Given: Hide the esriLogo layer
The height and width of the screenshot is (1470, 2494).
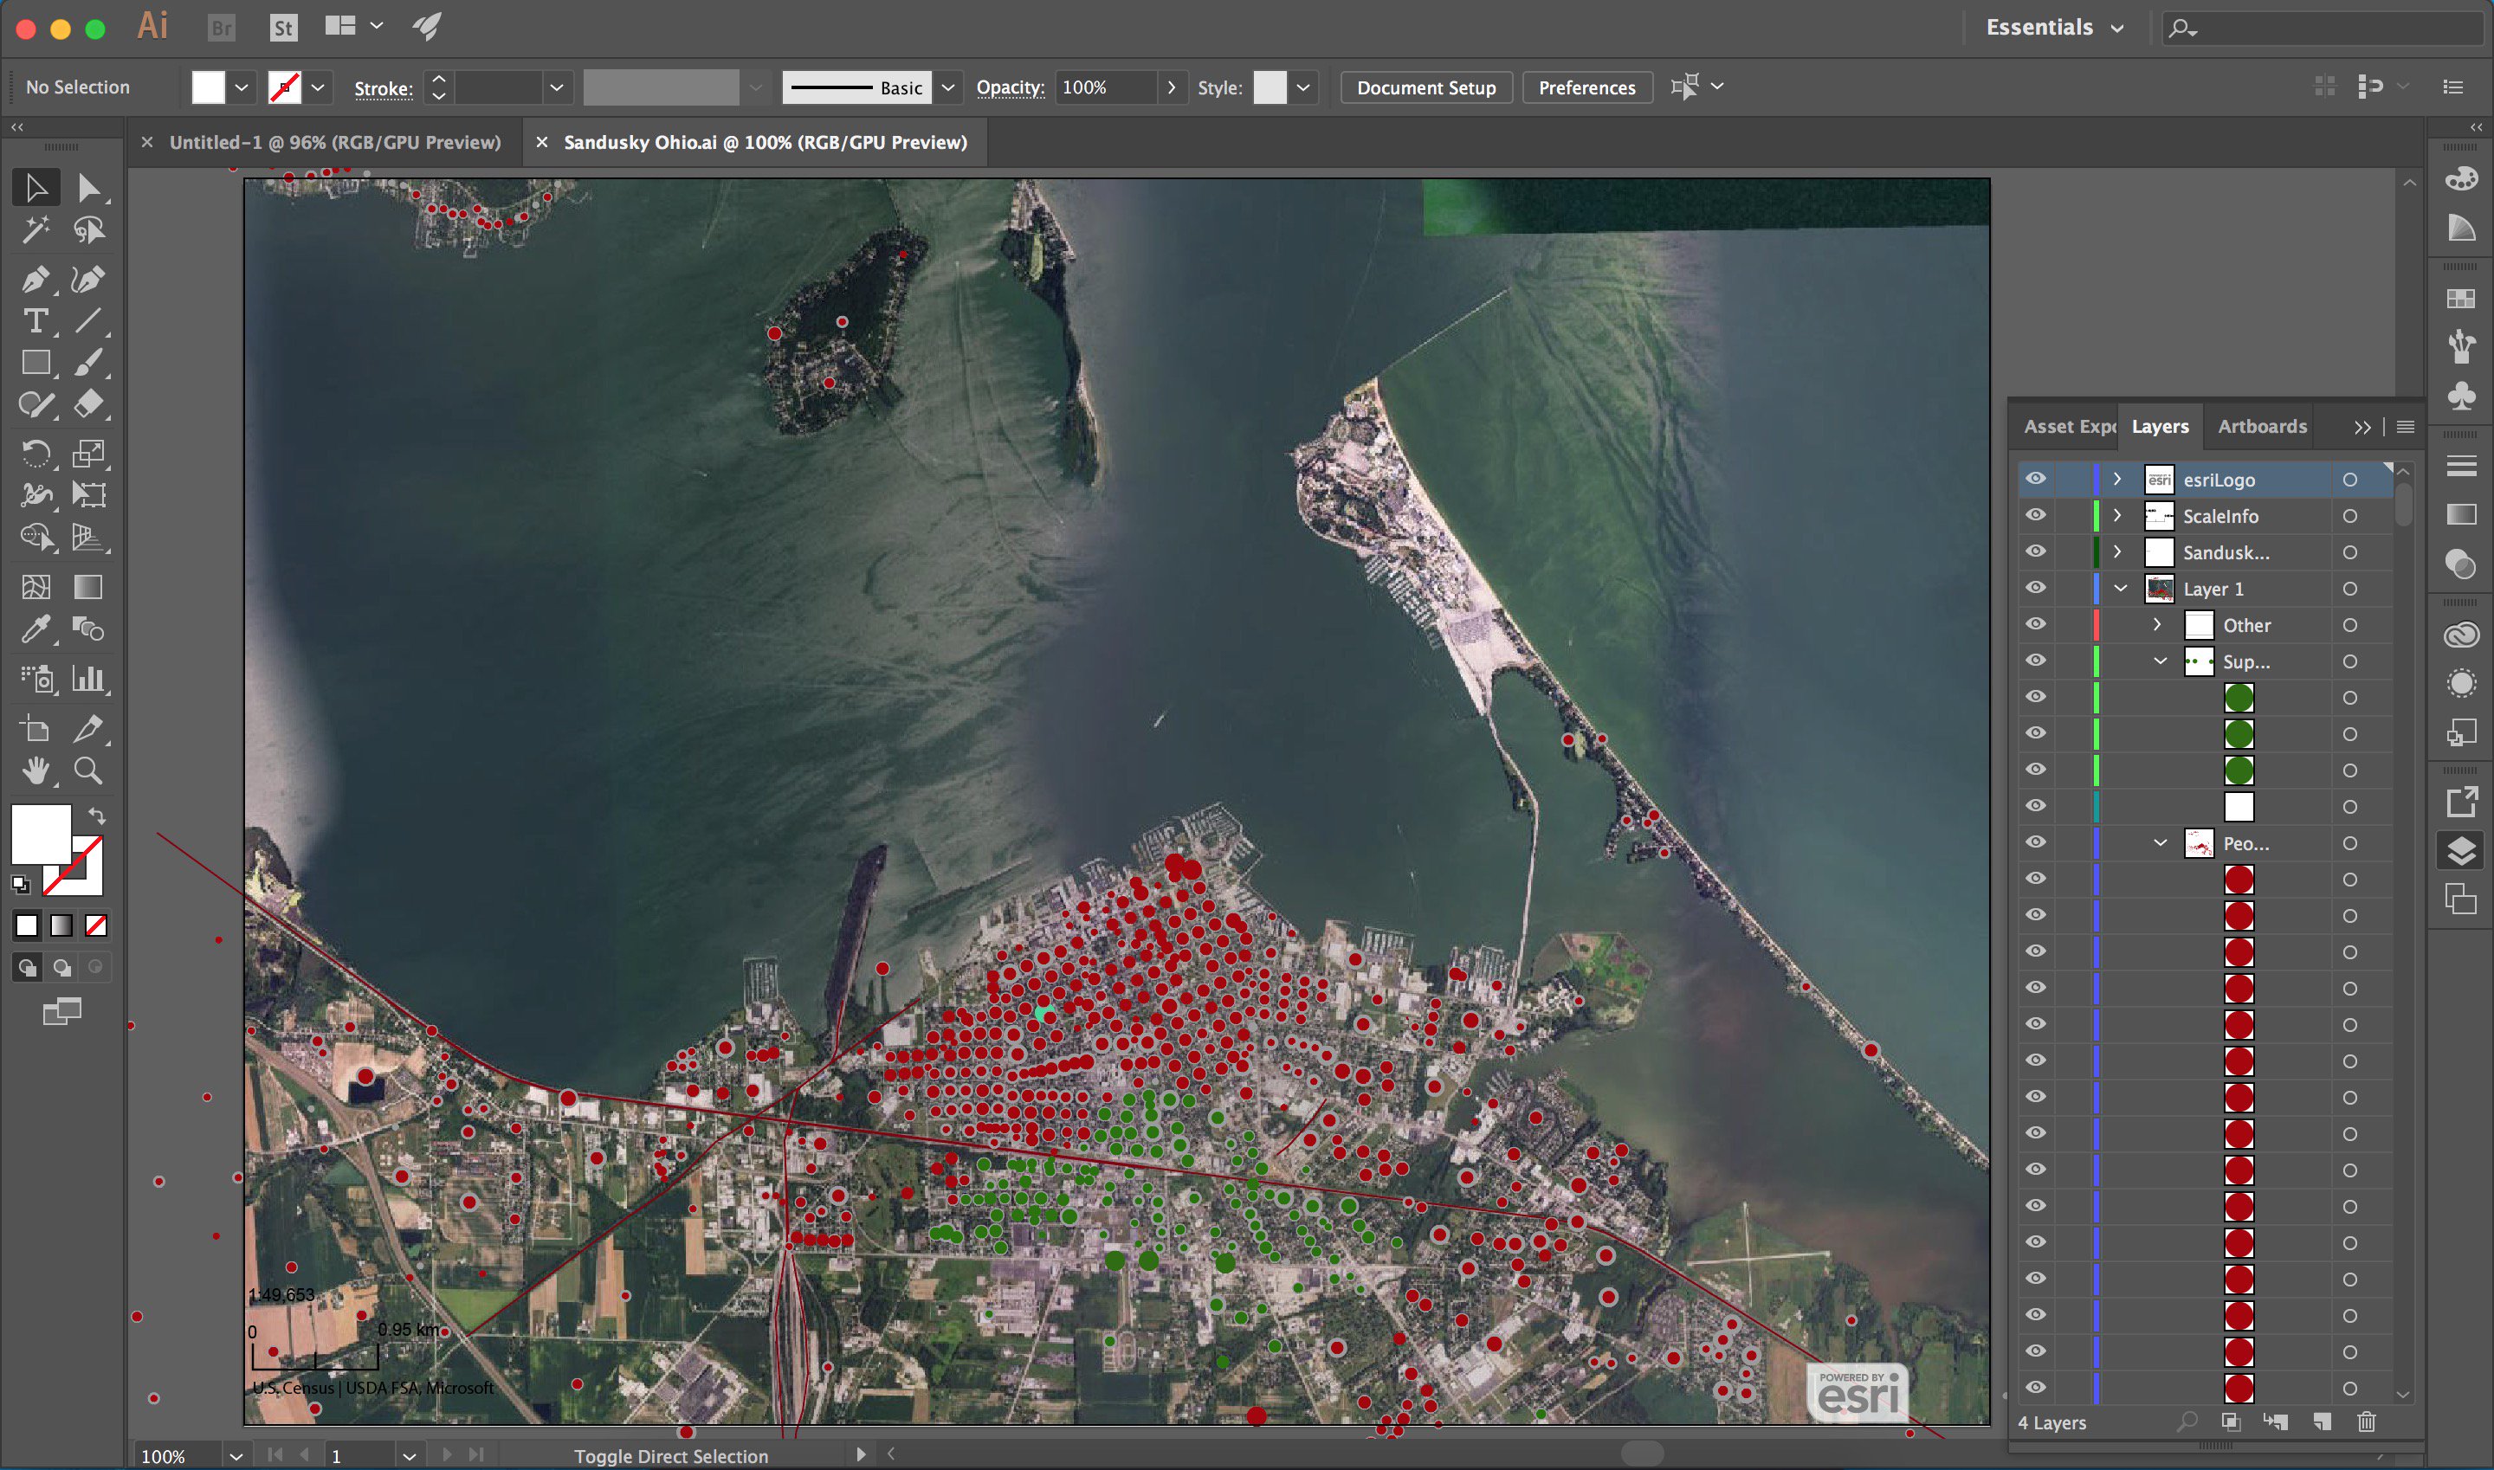Looking at the screenshot, I should tap(2035, 480).
